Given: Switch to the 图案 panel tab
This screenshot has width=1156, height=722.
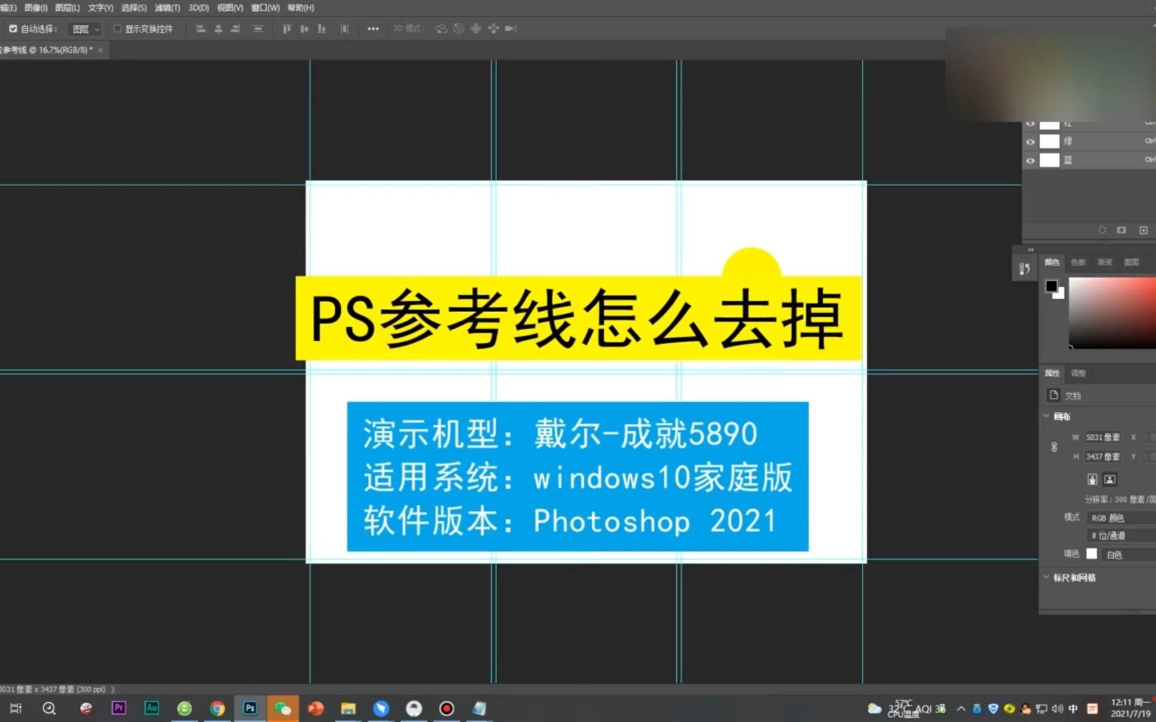Looking at the screenshot, I should click(1132, 262).
